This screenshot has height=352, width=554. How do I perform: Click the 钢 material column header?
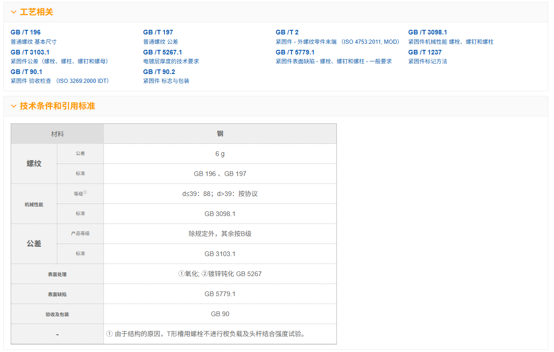point(220,134)
